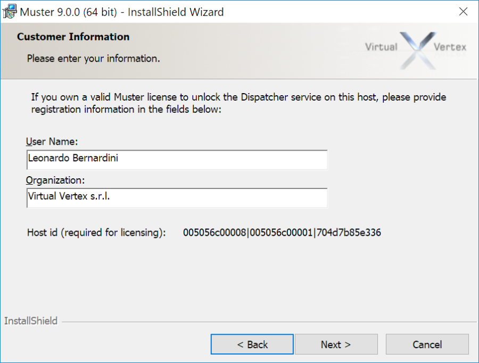Cancel the Muster installation
The width and height of the screenshot is (479, 363).
(427, 344)
